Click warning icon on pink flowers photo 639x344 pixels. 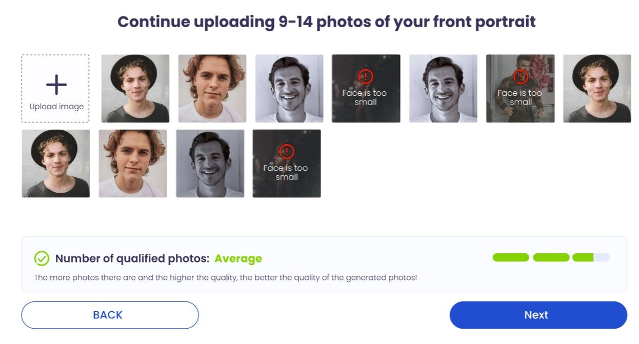pyautogui.click(x=521, y=77)
